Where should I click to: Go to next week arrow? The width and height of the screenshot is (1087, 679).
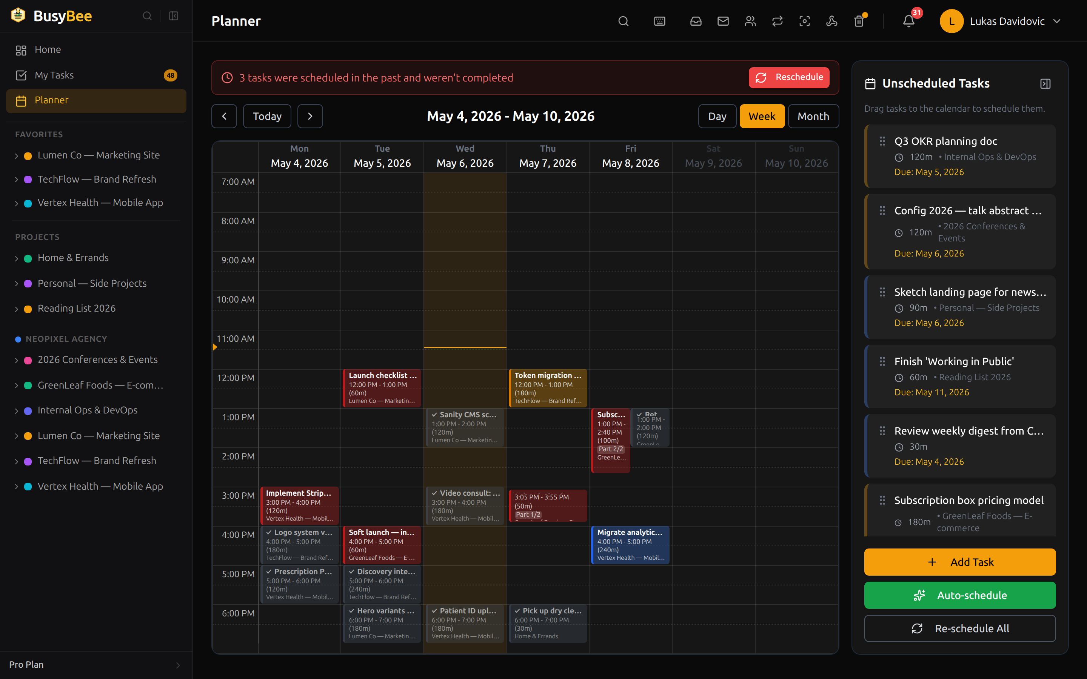310,116
